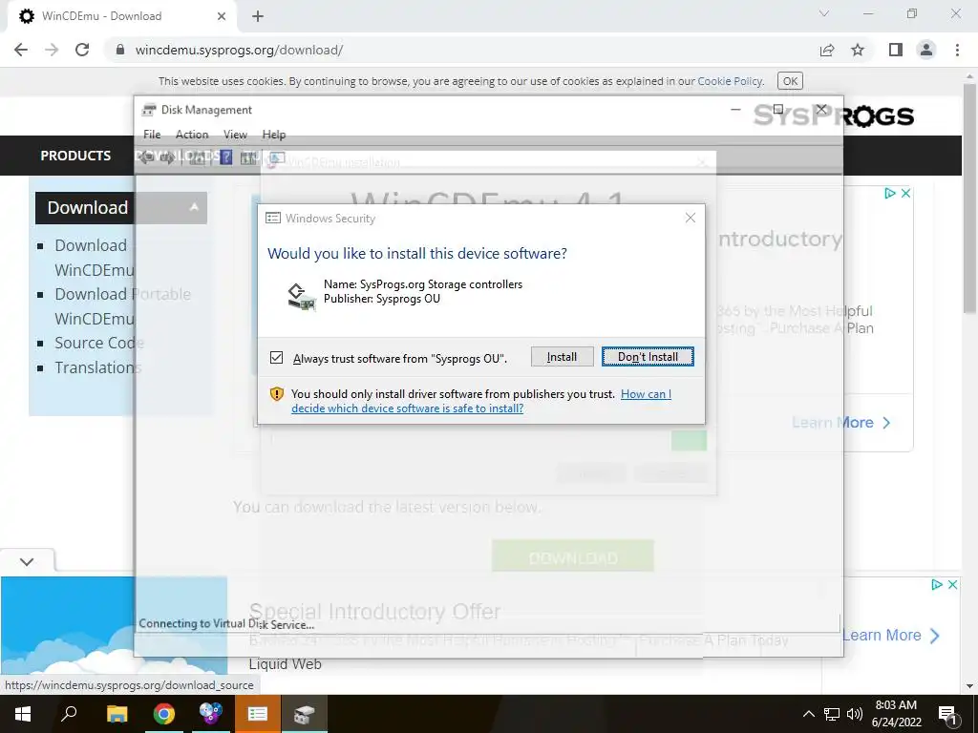Open the share this page icon

click(827, 50)
